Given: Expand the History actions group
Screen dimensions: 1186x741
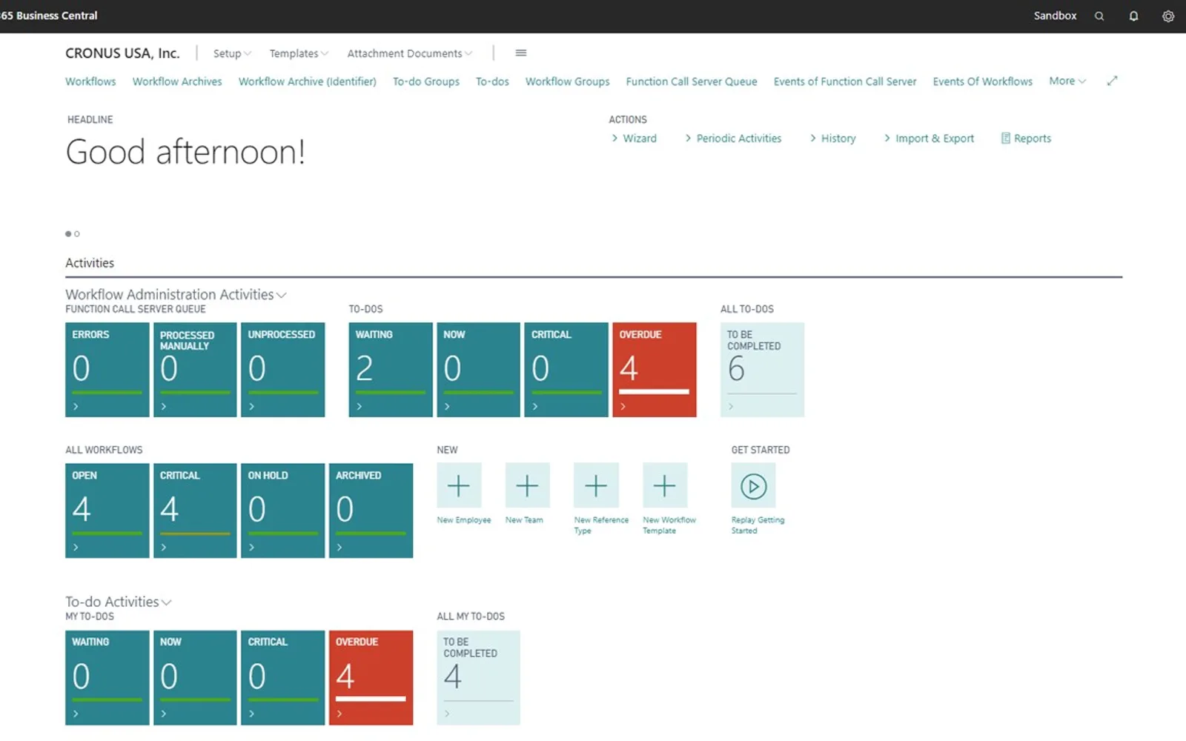Looking at the screenshot, I should pyautogui.click(x=832, y=138).
